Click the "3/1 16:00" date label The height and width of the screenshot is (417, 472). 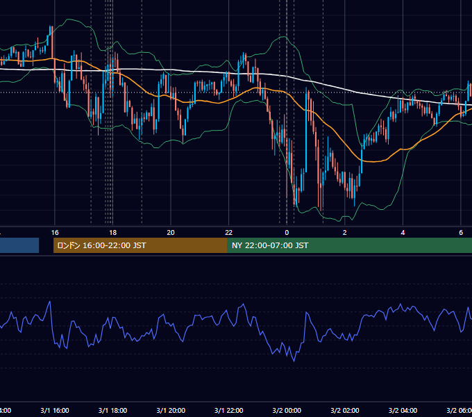click(x=55, y=410)
